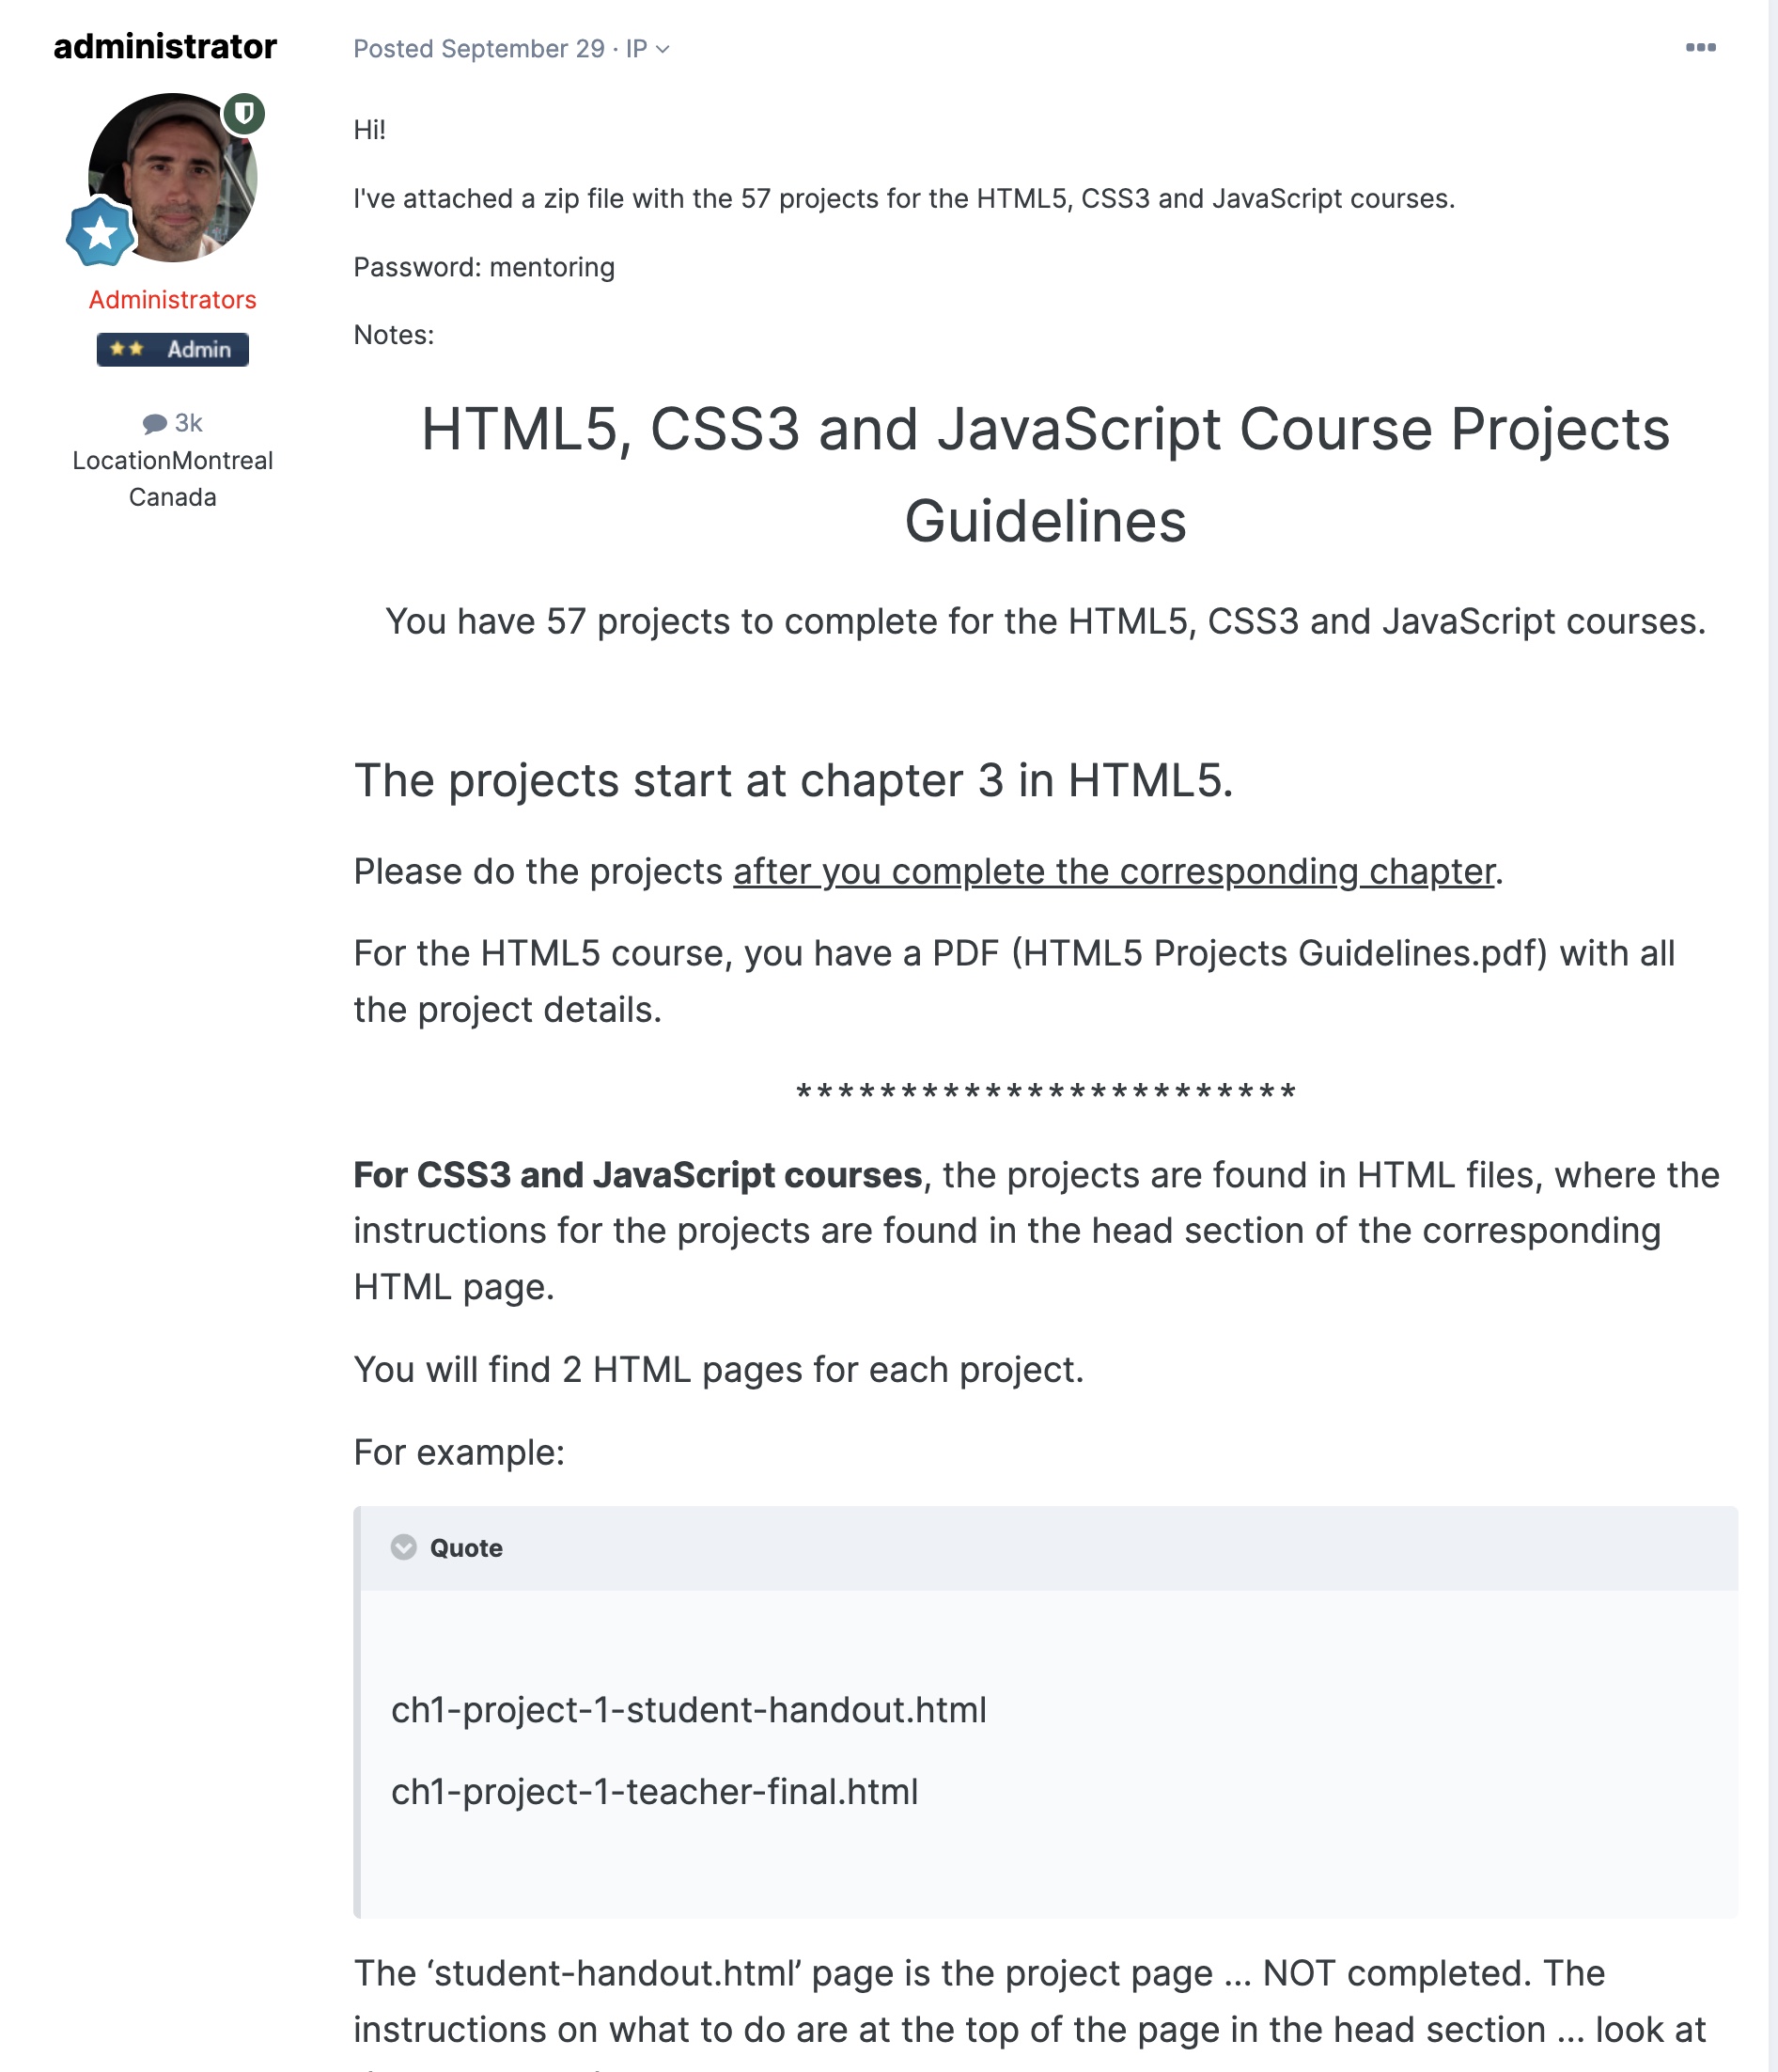
Task: Click 'The projects start at chapter 3' heading
Action: [x=793, y=781]
